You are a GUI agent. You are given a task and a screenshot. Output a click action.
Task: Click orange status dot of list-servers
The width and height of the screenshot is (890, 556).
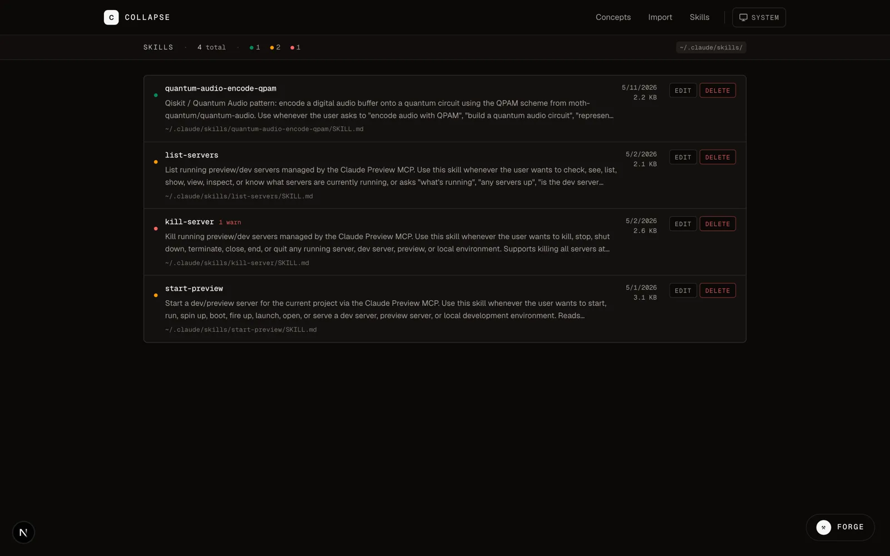[x=156, y=162]
